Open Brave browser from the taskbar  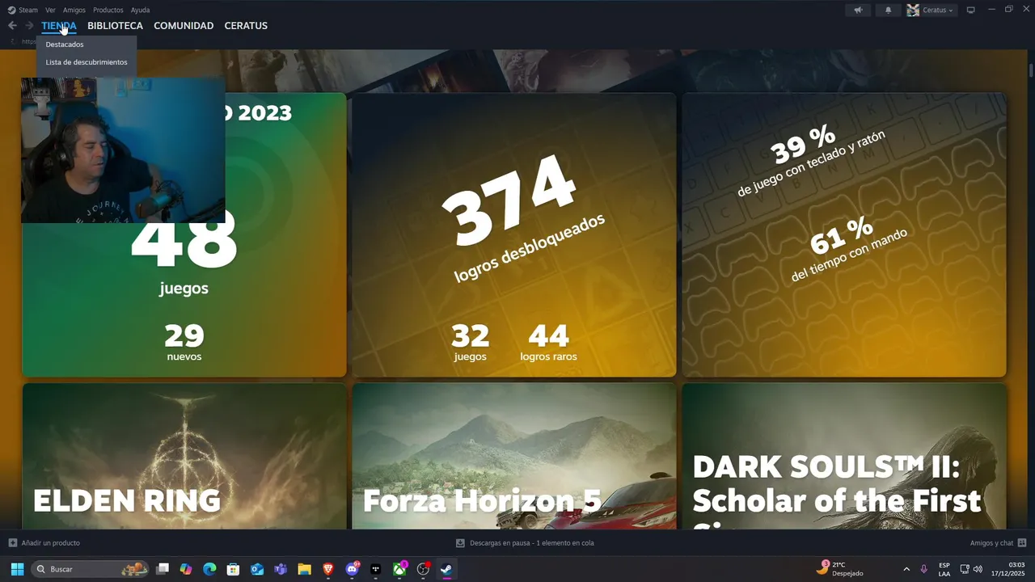coord(328,569)
